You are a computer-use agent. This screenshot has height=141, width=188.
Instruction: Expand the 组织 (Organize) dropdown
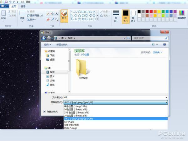(49, 44)
